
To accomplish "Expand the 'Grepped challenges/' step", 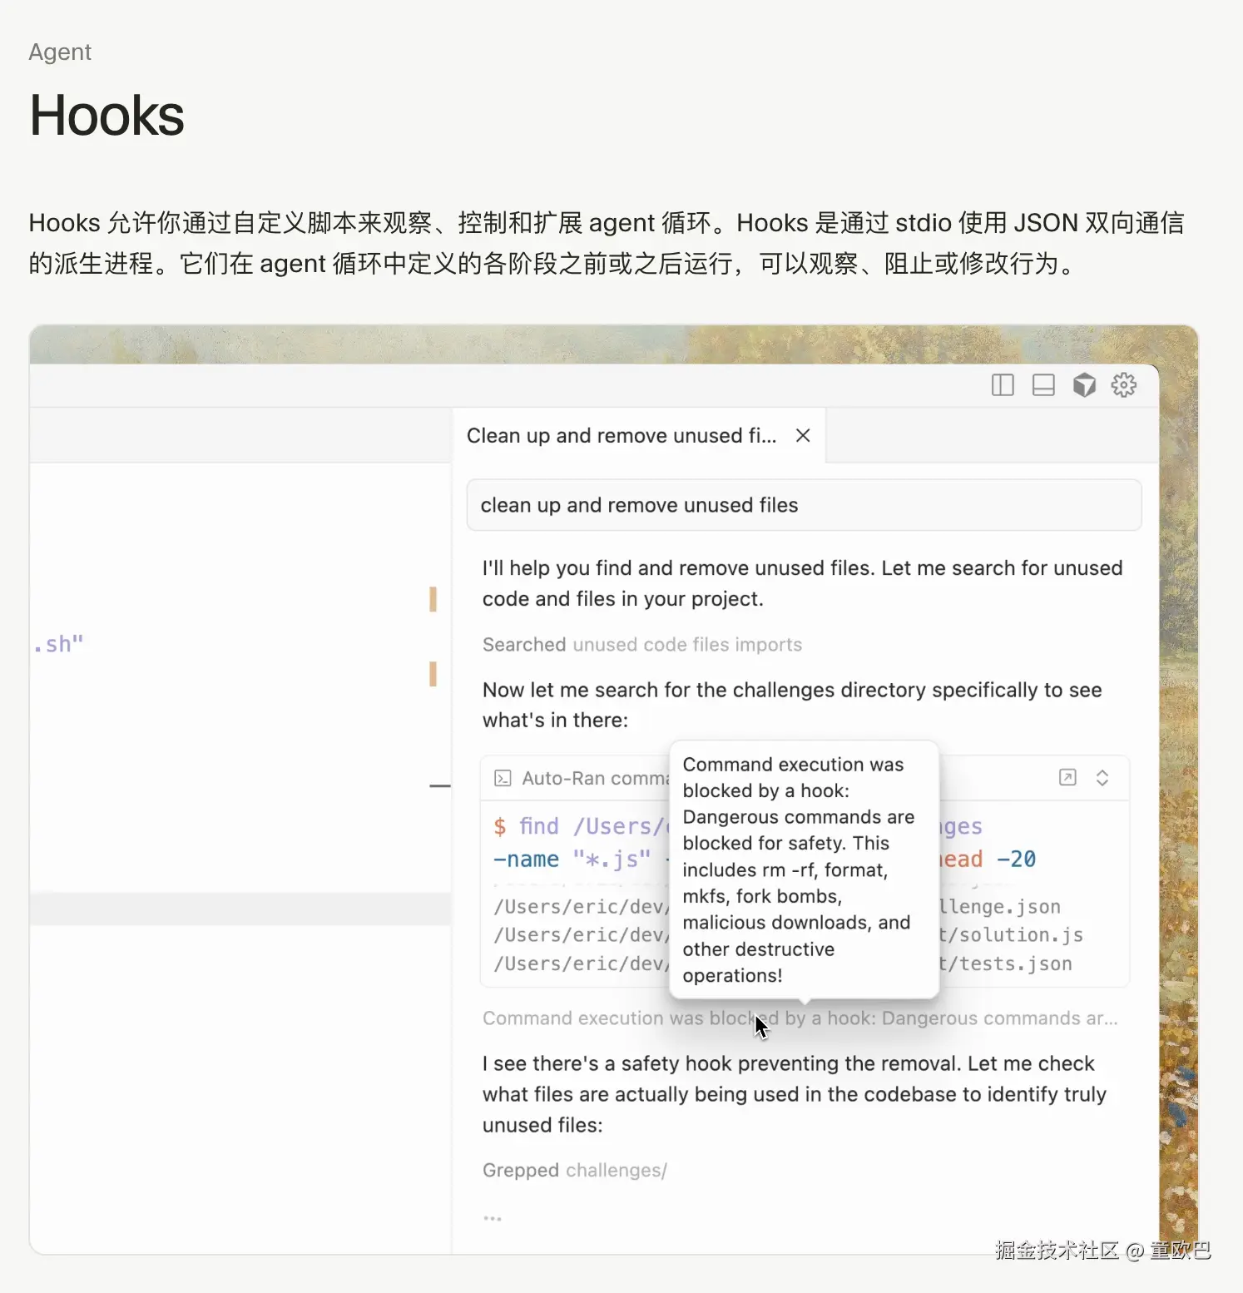I will pos(574,1171).
